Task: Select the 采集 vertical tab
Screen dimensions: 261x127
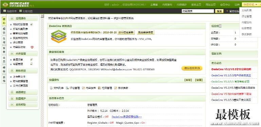Action: [4, 50]
